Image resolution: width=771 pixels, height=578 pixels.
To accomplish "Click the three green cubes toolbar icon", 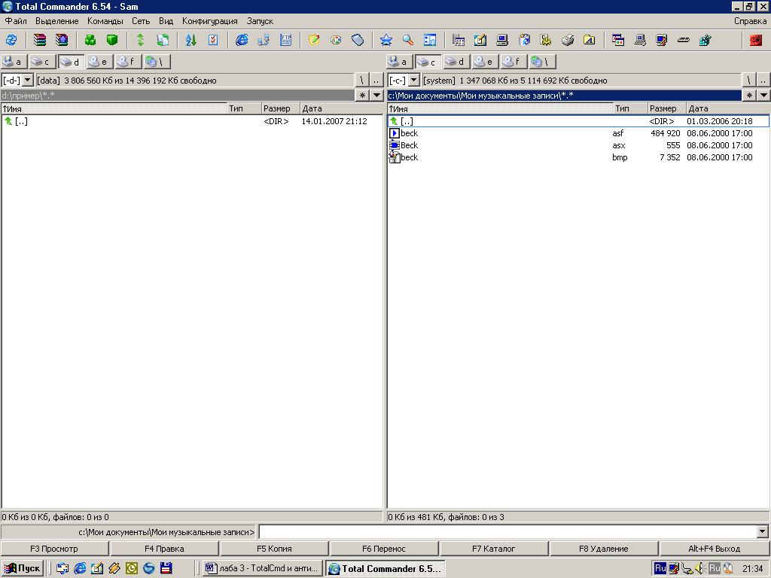I will pos(90,41).
